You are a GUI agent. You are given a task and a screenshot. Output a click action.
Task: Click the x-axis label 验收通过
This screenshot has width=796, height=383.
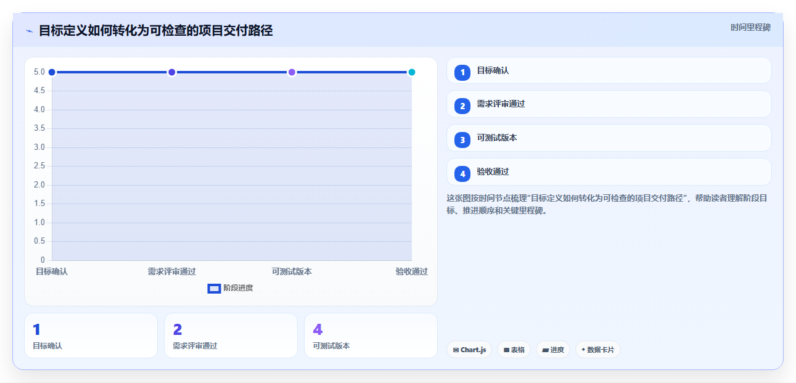[x=412, y=271]
